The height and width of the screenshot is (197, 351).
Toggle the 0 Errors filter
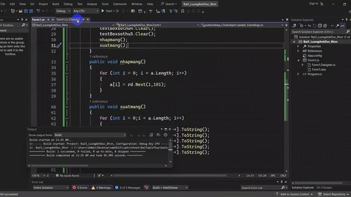pos(80,188)
